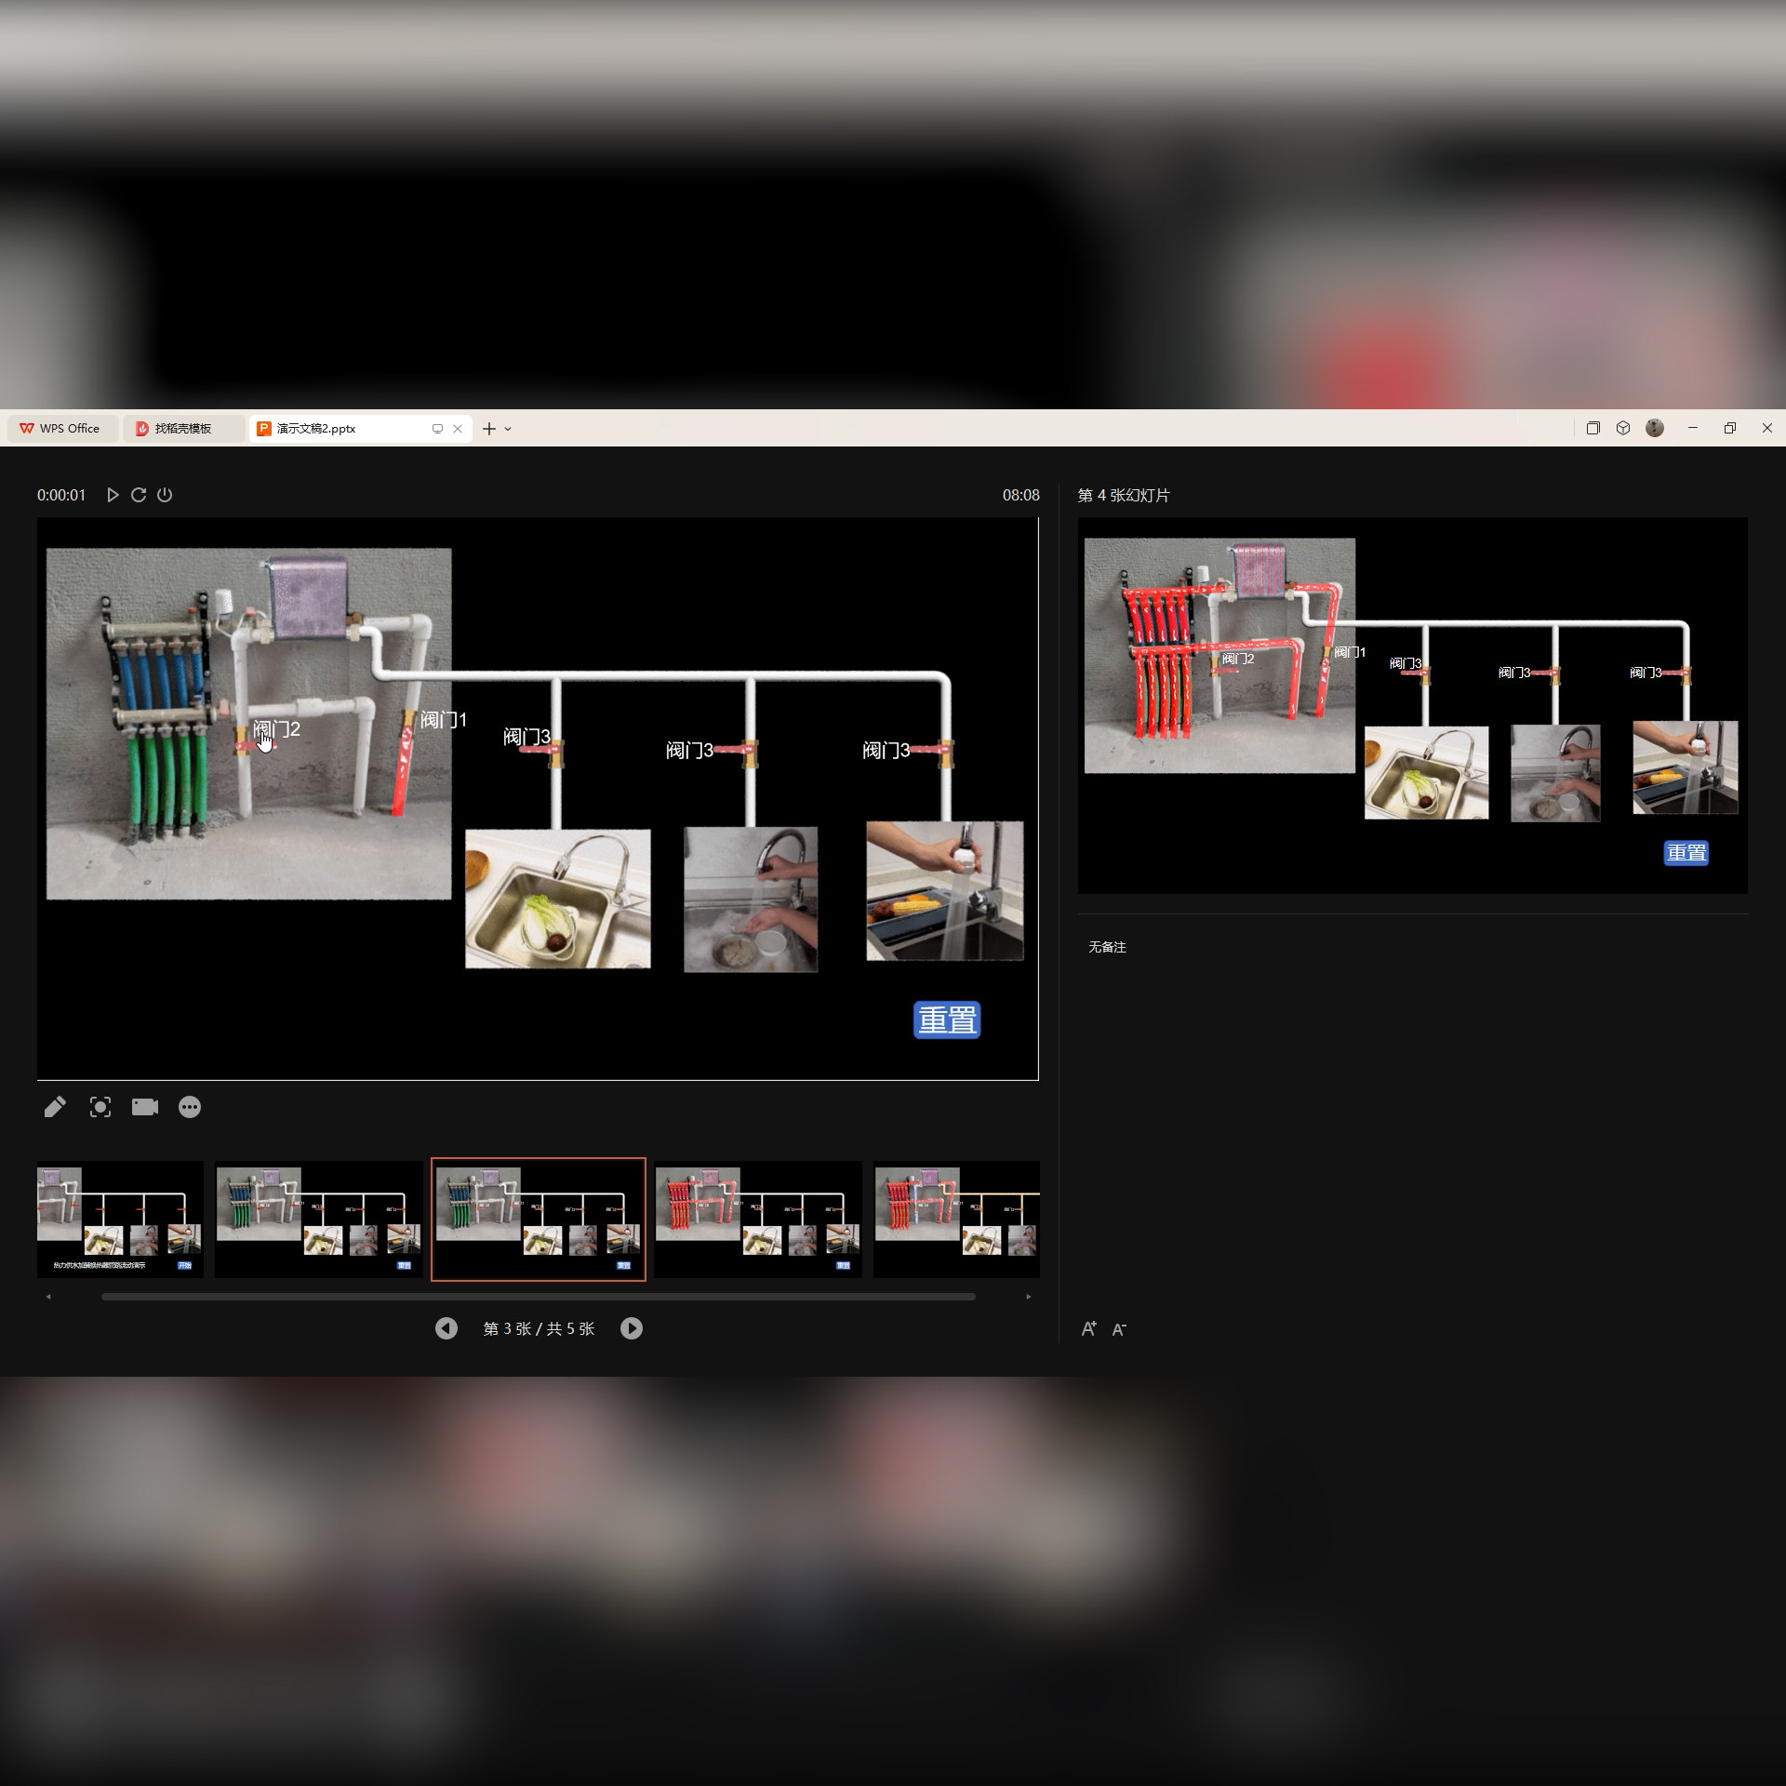Open the more options ellipsis menu
This screenshot has width=1786, height=1786.
(x=190, y=1107)
